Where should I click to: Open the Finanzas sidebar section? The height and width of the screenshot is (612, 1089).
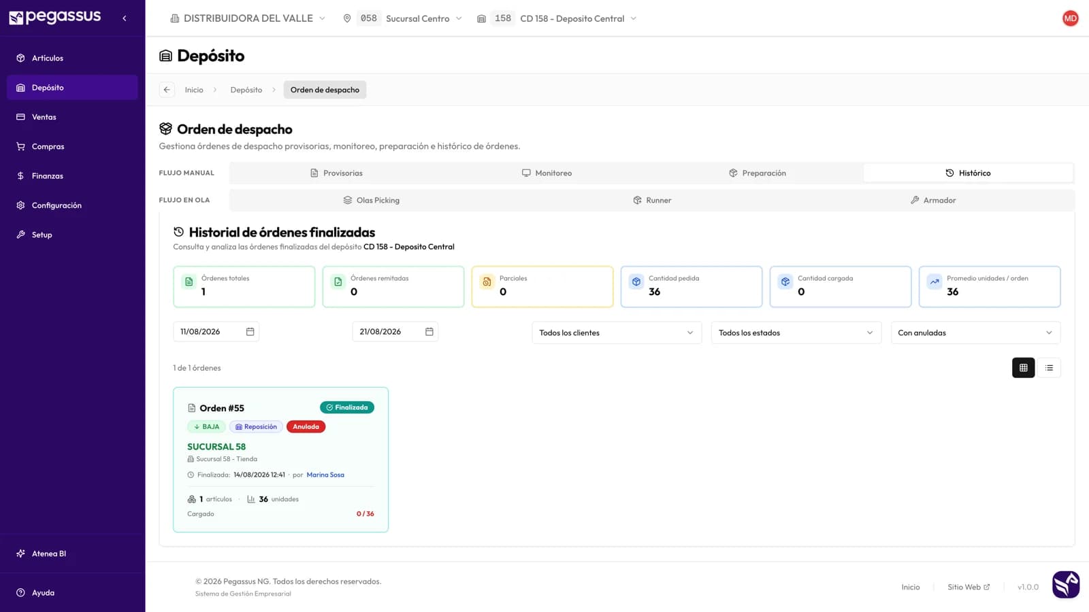[72, 176]
